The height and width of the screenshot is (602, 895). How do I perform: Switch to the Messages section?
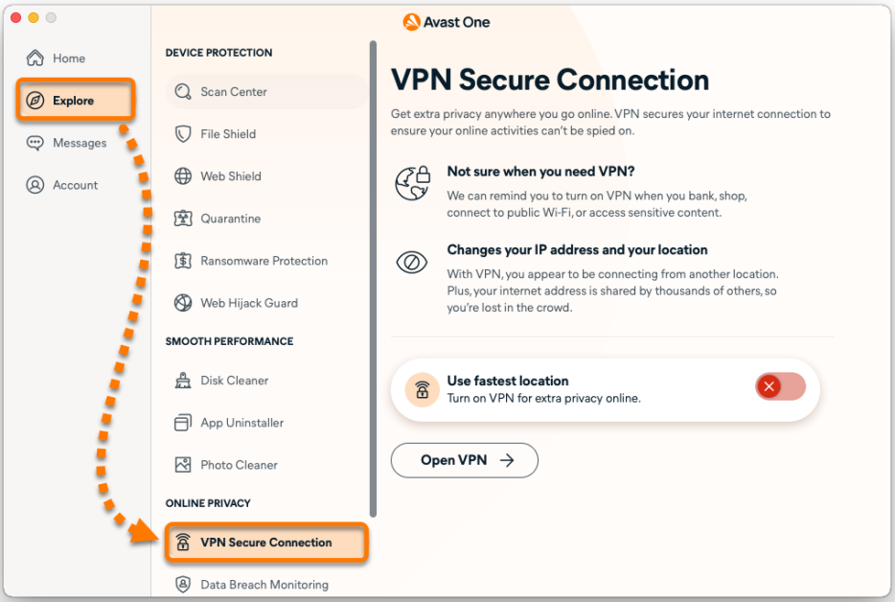coord(79,143)
